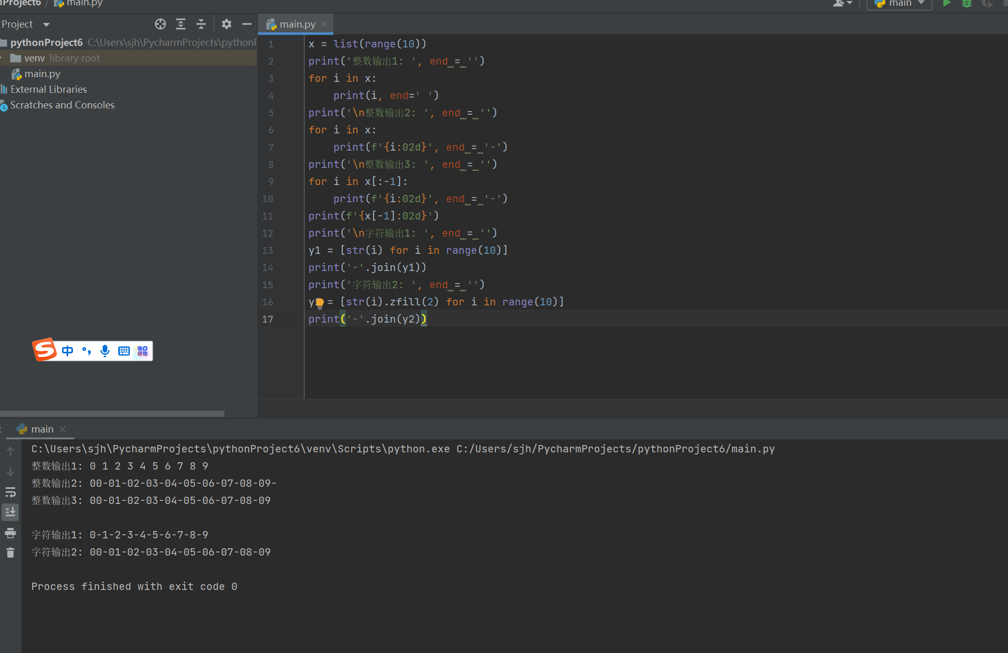1008x653 pixels.
Task: Hide the Project tool window
Action: click(x=247, y=24)
